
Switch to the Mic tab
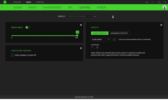(x=70, y=7)
